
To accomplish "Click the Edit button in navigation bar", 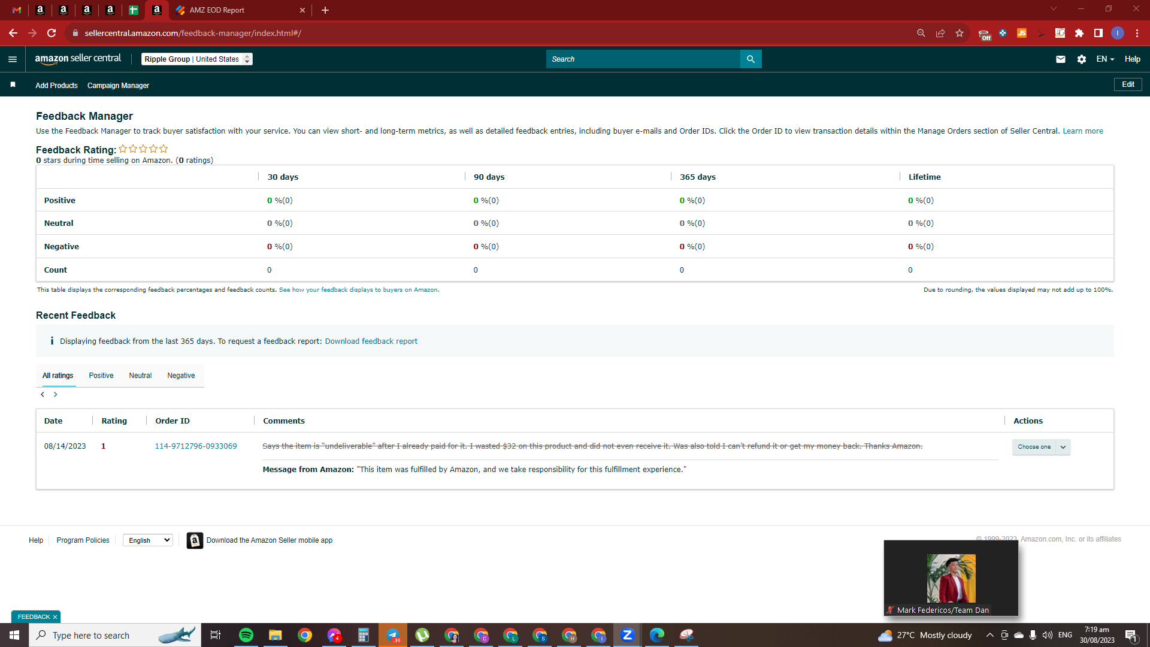I will [1128, 84].
